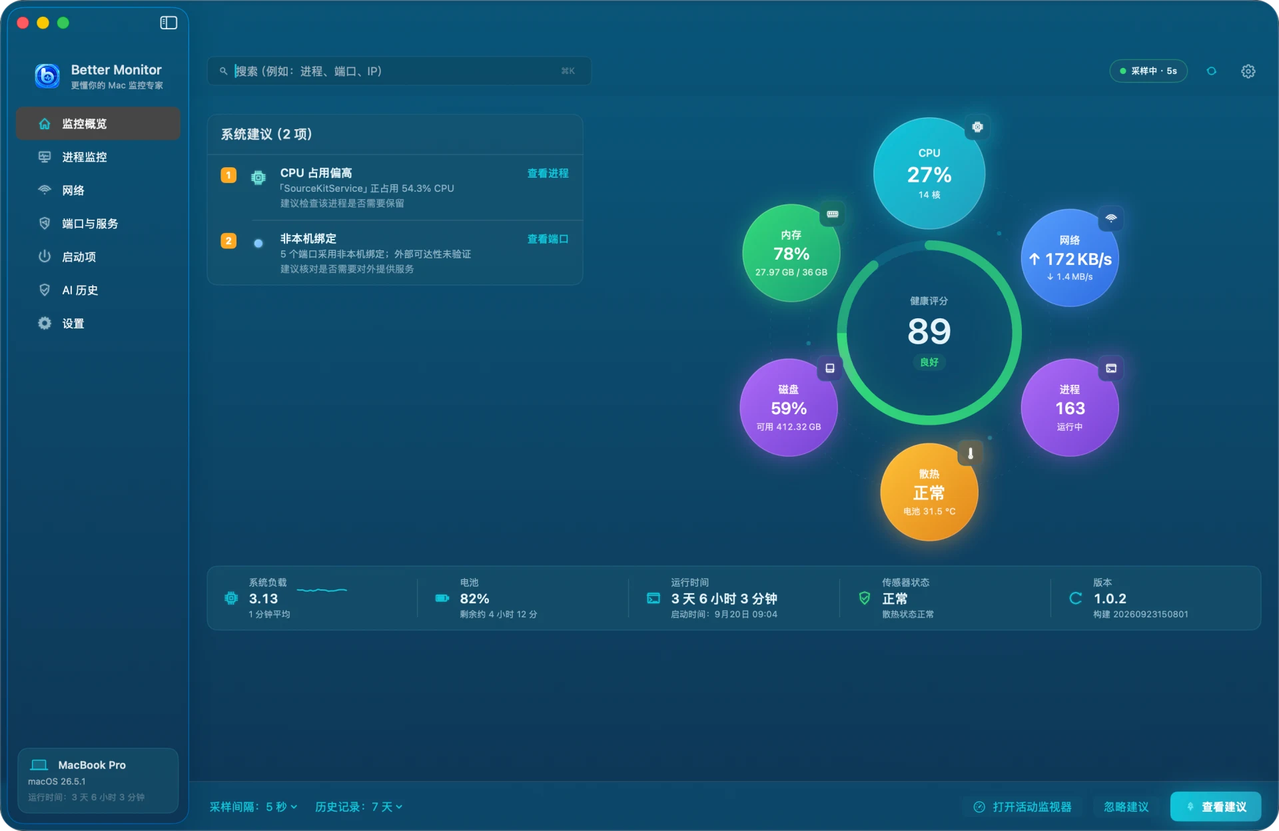Click the 运行时间 terminal icon

(x=653, y=598)
